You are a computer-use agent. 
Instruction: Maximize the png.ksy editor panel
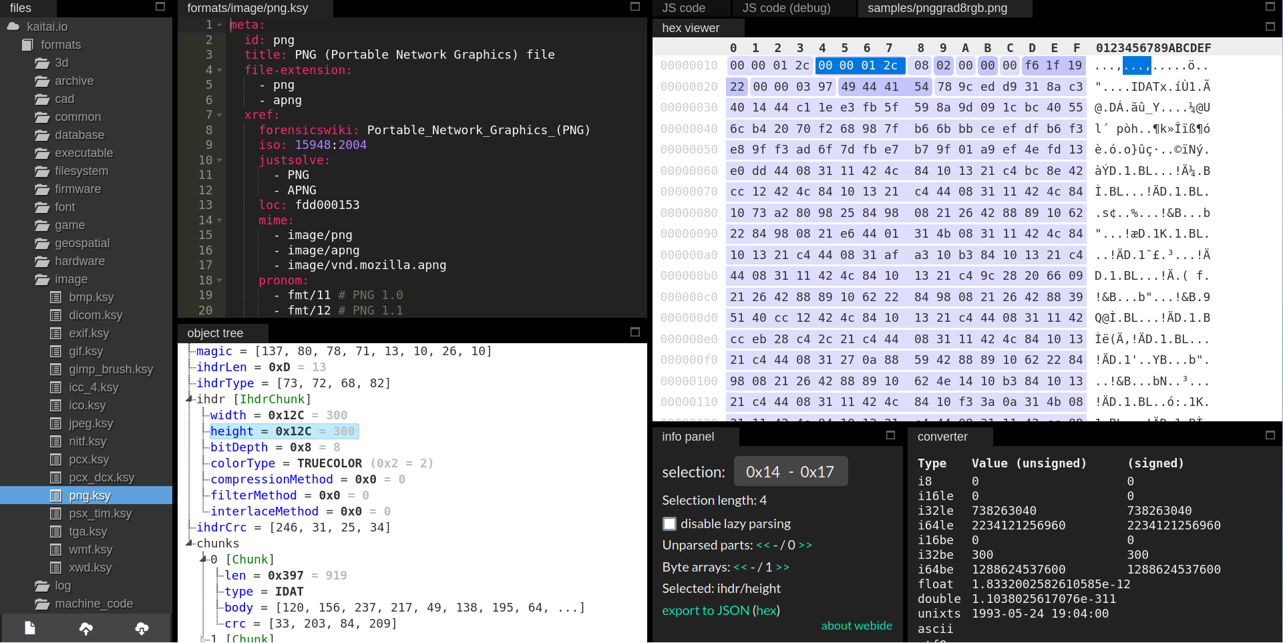(635, 7)
